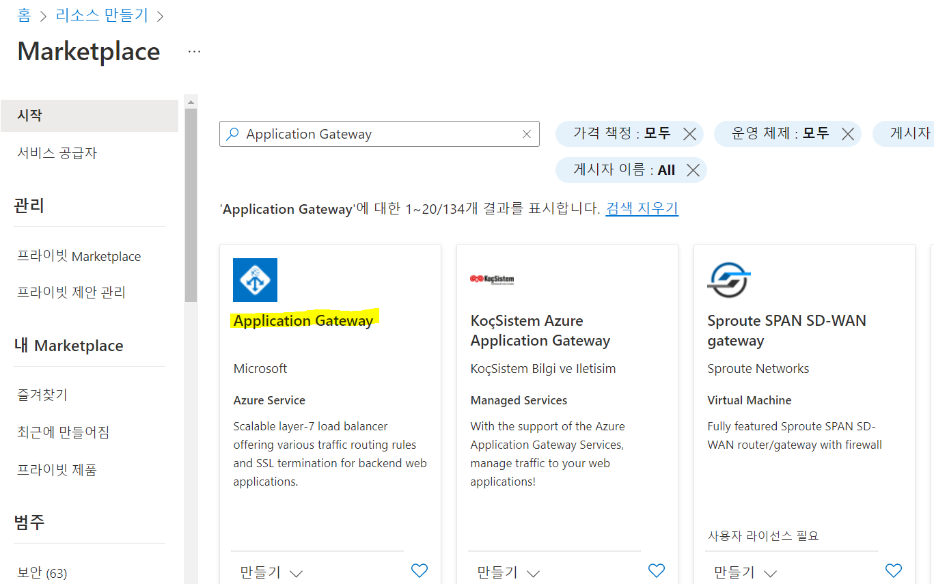934x584 pixels.
Task: Go to 리소스 만들기 breadcrumb link
Action: 102,15
